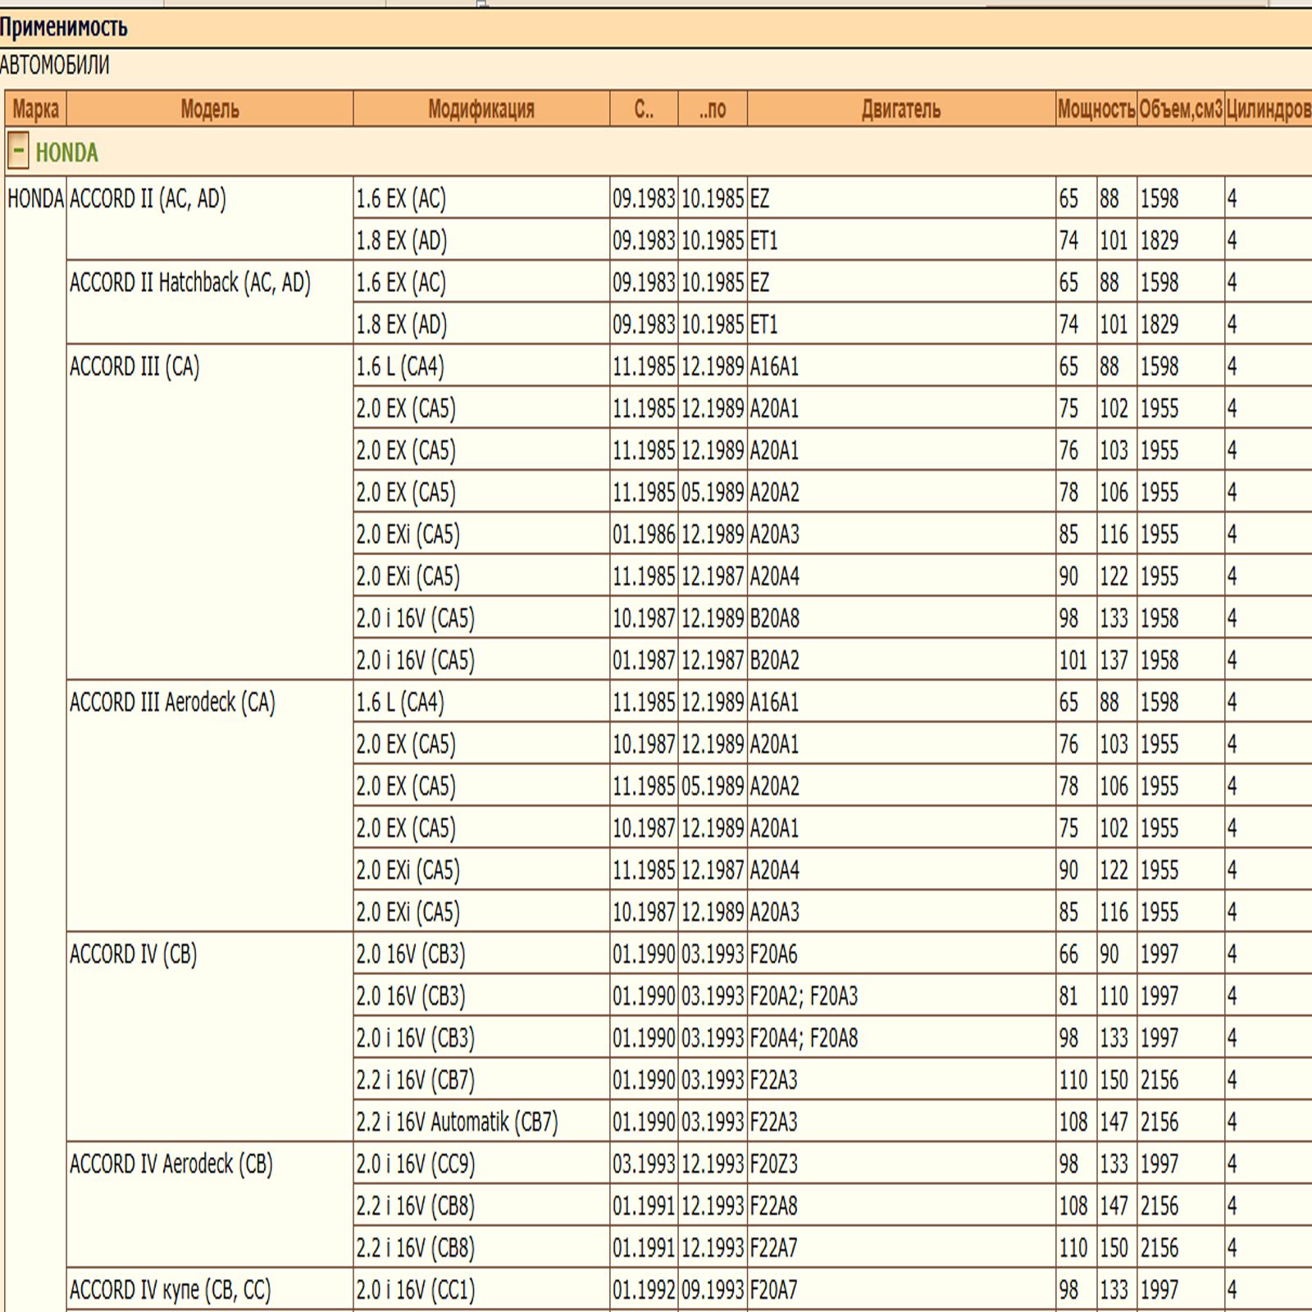Sort by the Модель column header
Viewport: 1312px width, 1312px height.
pos(209,109)
